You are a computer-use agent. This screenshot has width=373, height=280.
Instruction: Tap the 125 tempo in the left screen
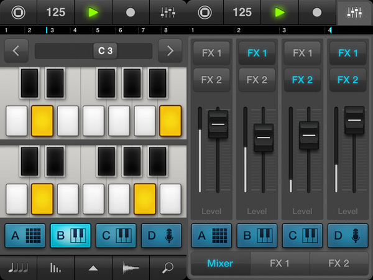pyautogui.click(x=56, y=12)
